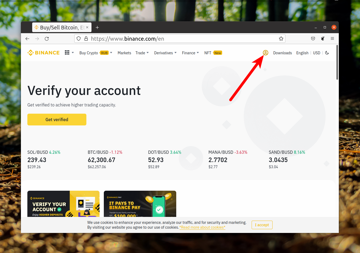This screenshot has height=253, width=360.
Task: Maximize the browser window
Action: [325, 27]
